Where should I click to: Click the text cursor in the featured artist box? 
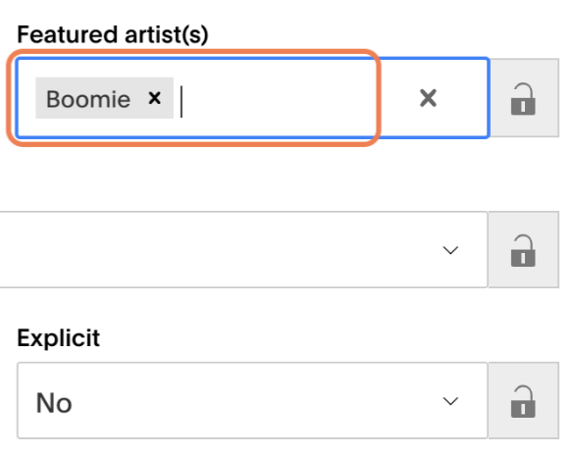point(182,102)
